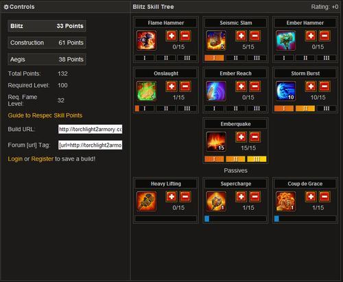Add a point to Heavy Lifting

[171, 197]
